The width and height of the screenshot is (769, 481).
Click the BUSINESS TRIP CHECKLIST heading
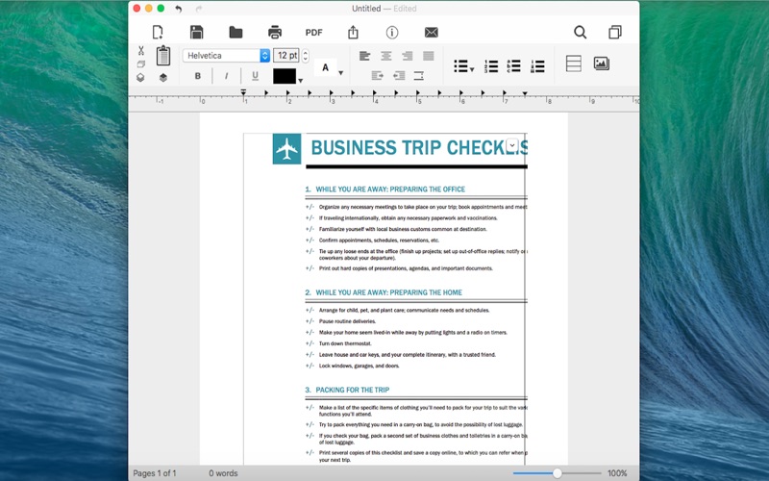tap(419, 148)
